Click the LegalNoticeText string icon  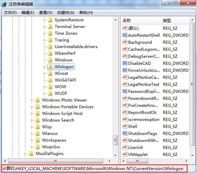point(125,84)
